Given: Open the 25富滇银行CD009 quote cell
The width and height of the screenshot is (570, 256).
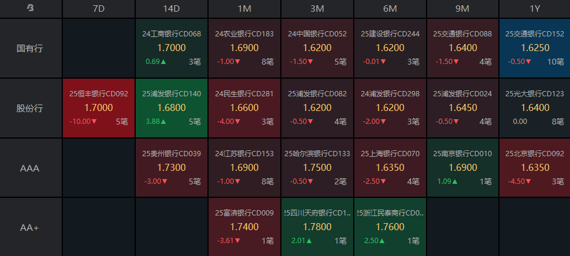Looking at the screenshot, I should (x=244, y=227).
